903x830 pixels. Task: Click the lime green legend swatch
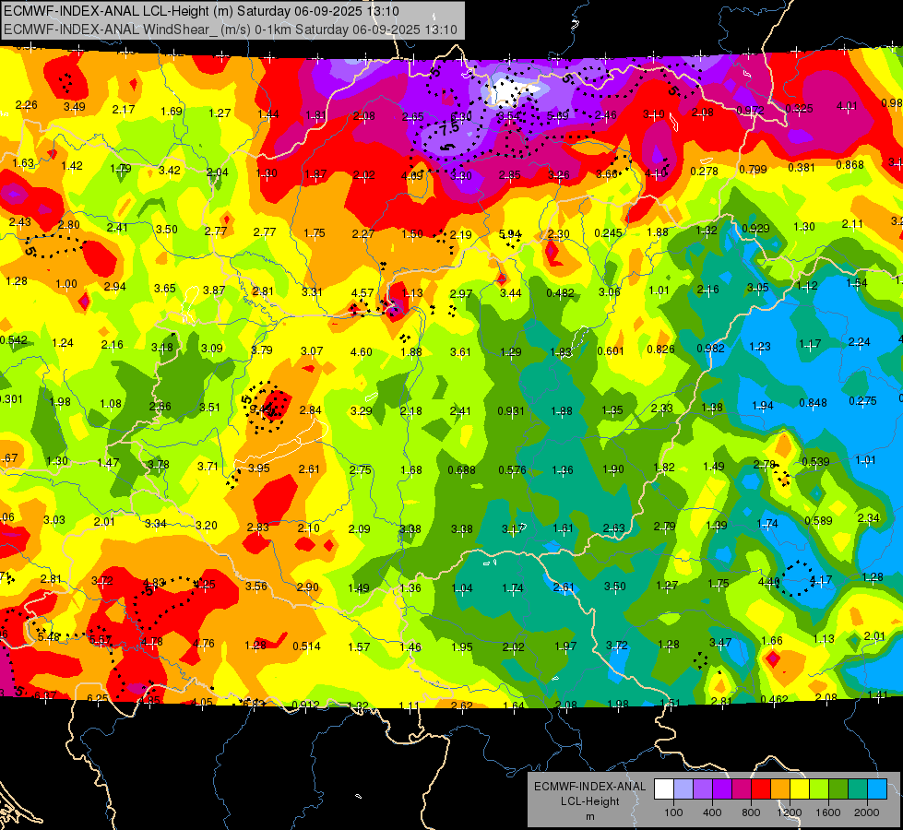[x=819, y=789]
